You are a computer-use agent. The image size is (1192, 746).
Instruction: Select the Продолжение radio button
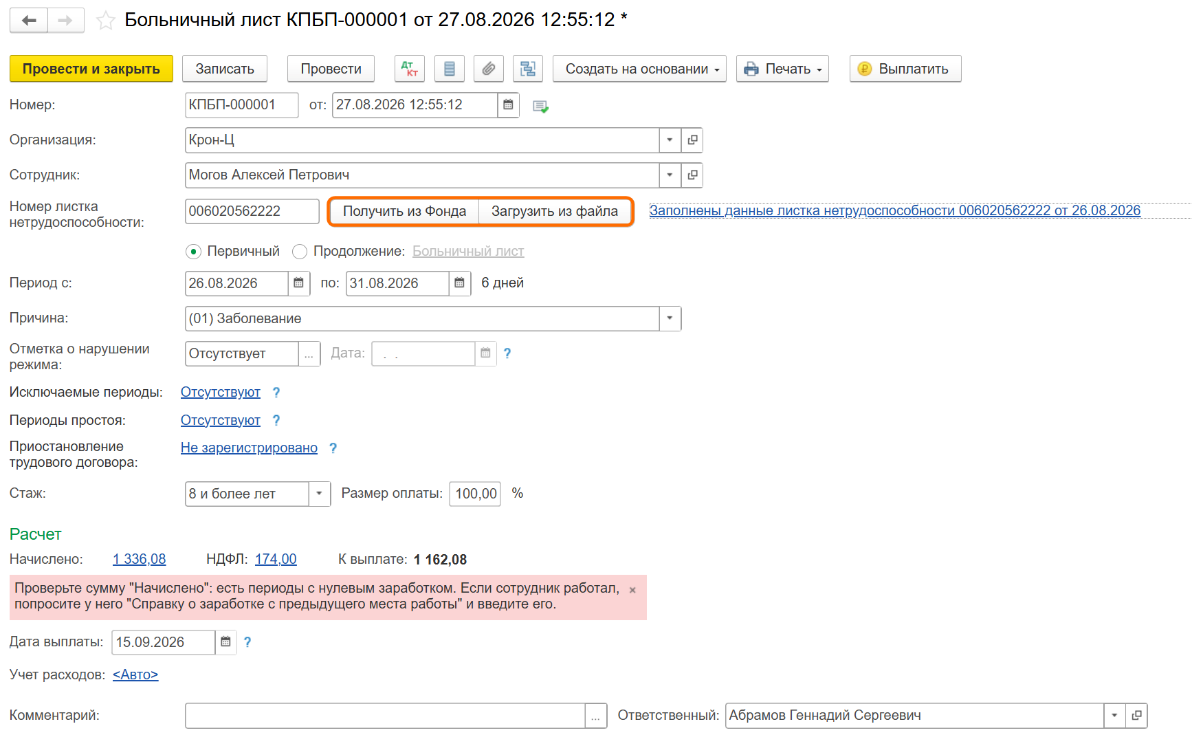pos(300,252)
